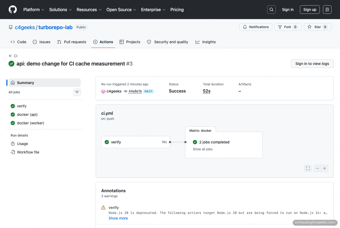
Task: Expand Show more on verify annotation
Action: (118, 218)
